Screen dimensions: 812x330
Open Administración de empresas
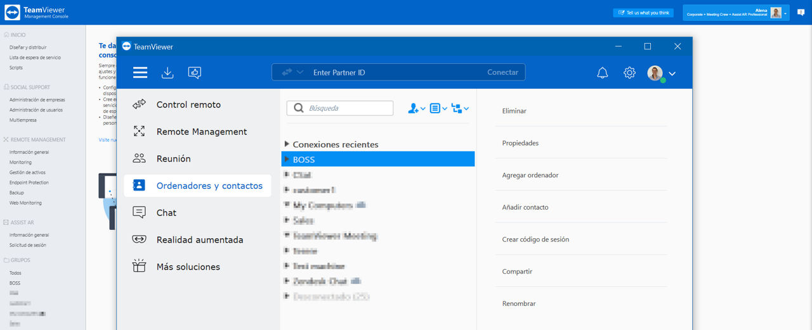[37, 99]
